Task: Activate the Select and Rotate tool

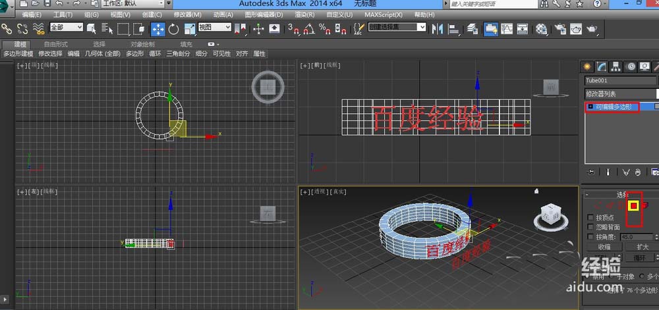Action: click(173, 28)
